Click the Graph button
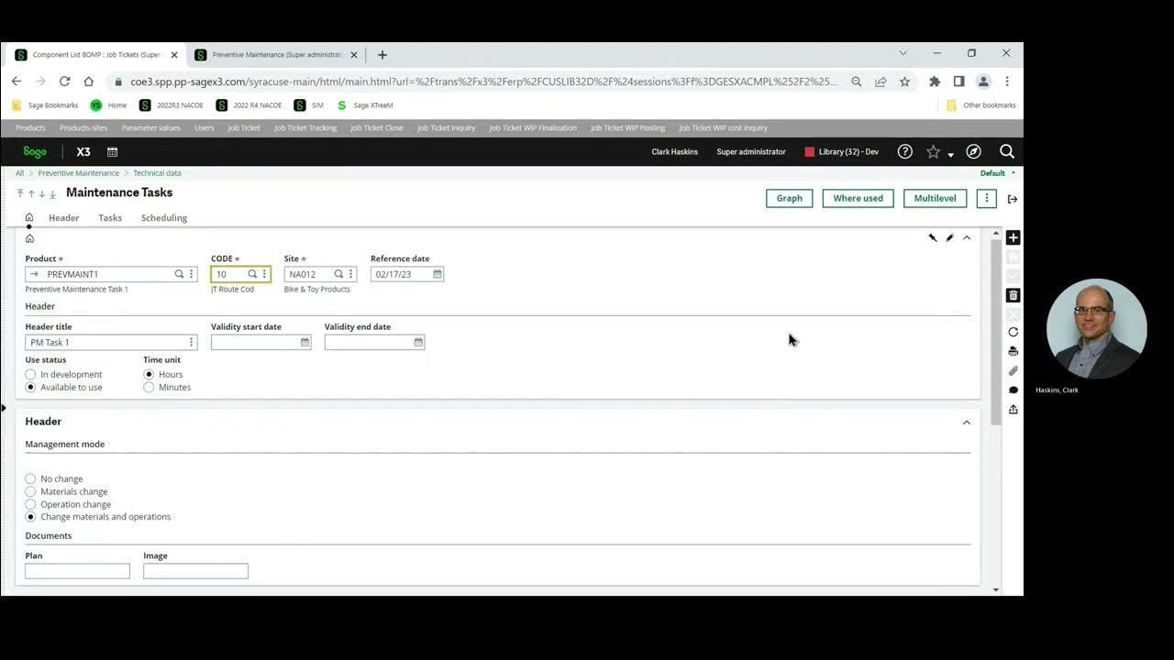Image resolution: width=1174 pixels, height=660 pixels. [x=789, y=198]
